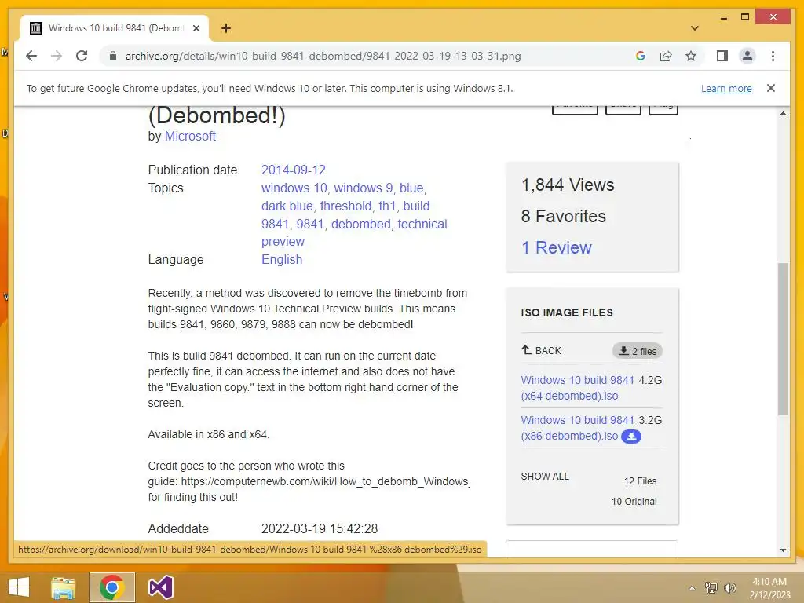Click the network tray icon
Viewport: 804px width, 603px height.
click(711, 587)
